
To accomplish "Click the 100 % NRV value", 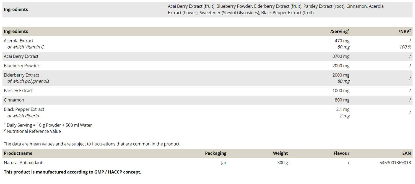I will pos(405,47).
